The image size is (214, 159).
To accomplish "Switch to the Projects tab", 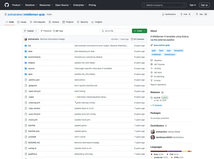I will [x=68, y=22].
